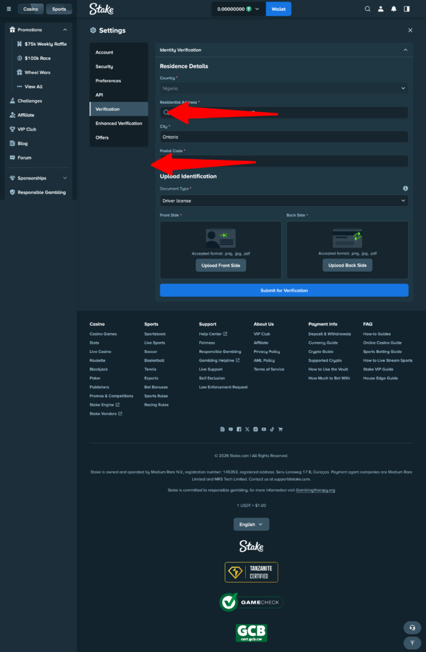This screenshot has width=426, height=652.
Task: View All promotions in sidebar
Action: click(x=29, y=87)
